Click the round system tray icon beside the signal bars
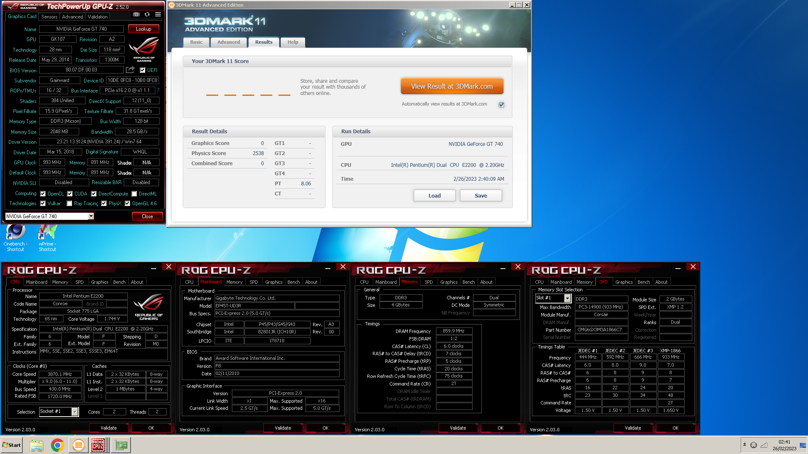The height and width of the screenshot is (454, 808). (754, 445)
